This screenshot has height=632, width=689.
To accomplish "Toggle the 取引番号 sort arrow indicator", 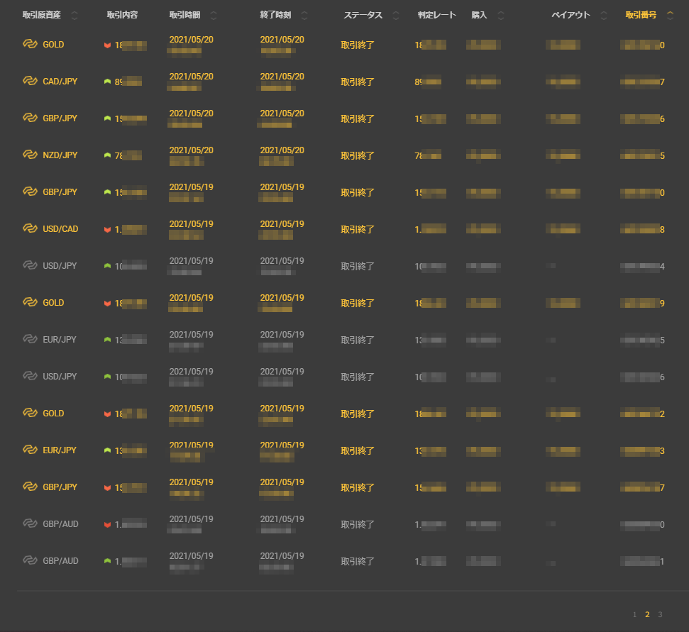I will coord(671,16).
